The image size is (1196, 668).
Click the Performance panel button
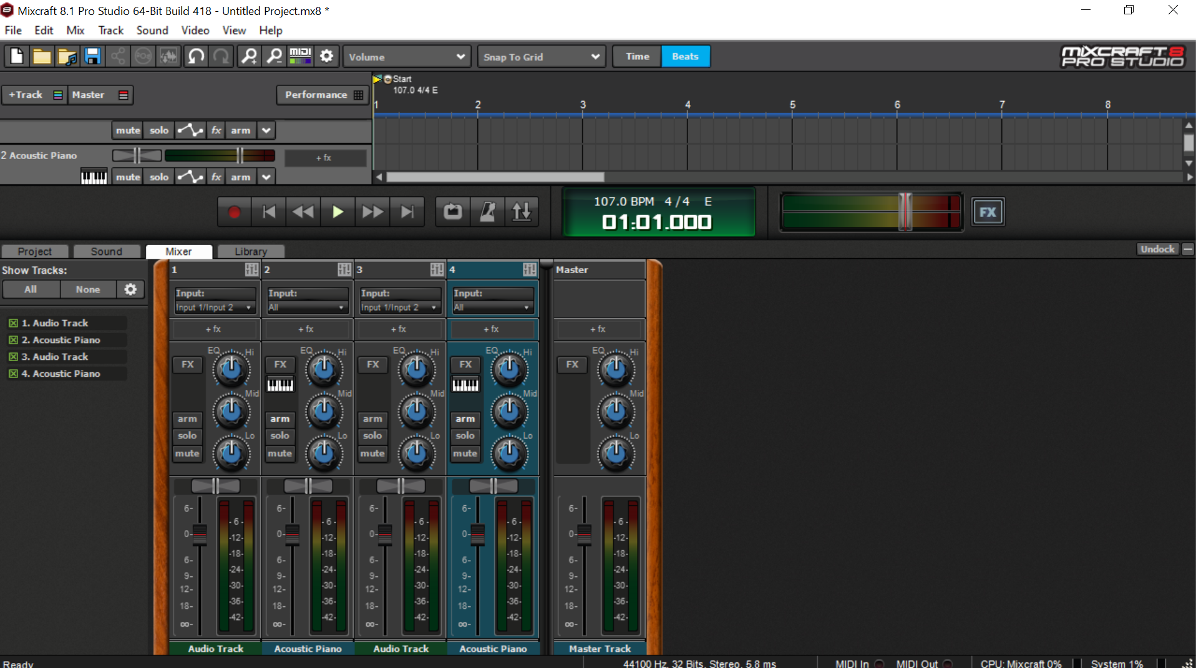click(323, 95)
